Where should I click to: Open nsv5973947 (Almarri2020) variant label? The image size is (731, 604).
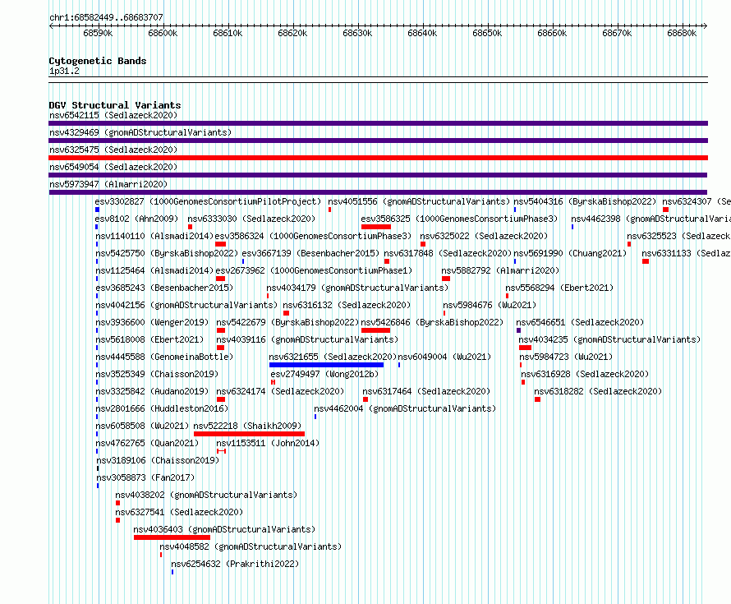click(x=108, y=184)
